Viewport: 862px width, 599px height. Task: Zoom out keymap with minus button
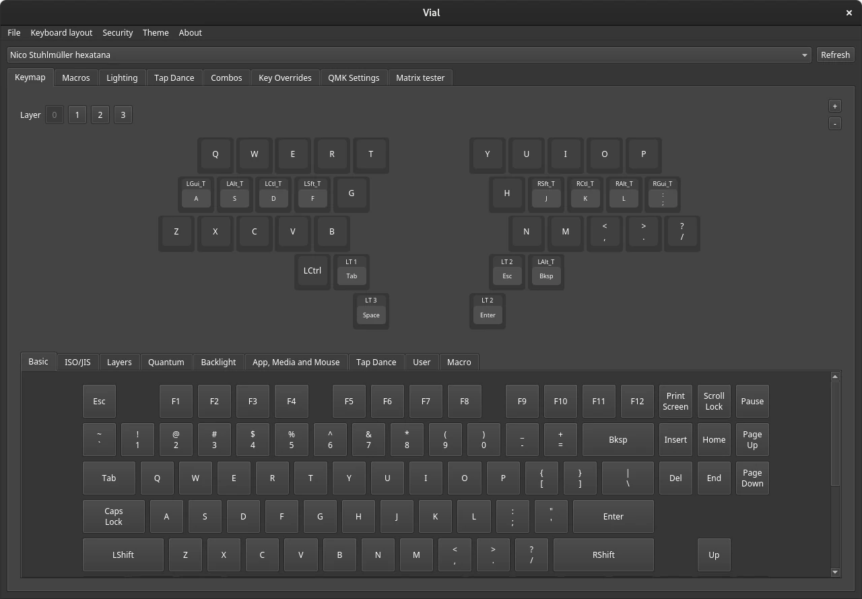[835, 123]
